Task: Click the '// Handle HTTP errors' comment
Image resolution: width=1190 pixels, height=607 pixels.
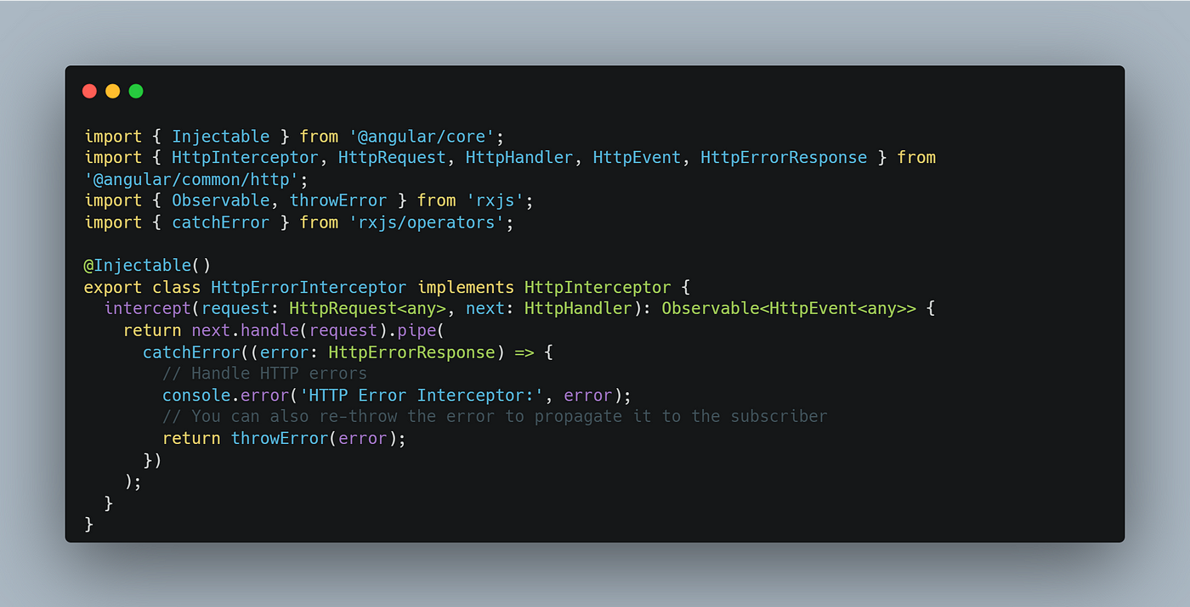Action: tap(264, 374)
